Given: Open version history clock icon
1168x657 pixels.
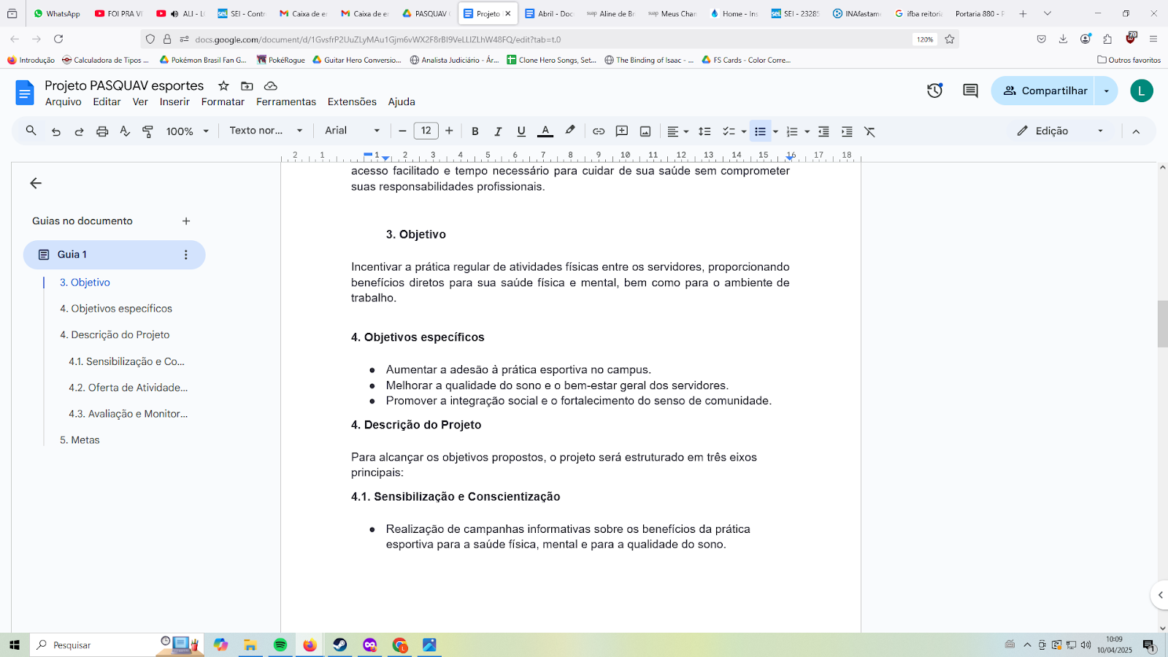Looking at the screenshot, I should pos(934,91).
